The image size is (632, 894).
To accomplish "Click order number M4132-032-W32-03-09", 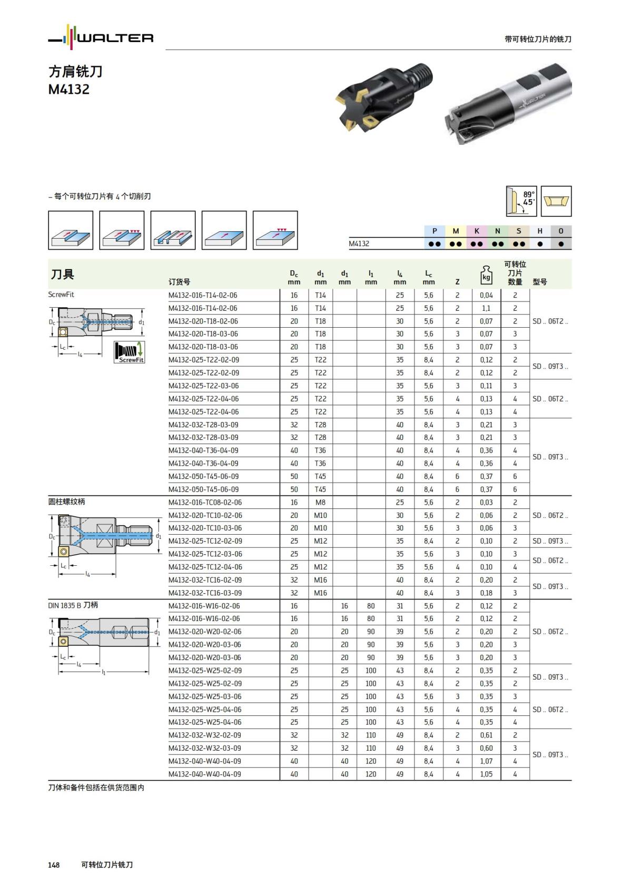I will (x=205, y=748).
